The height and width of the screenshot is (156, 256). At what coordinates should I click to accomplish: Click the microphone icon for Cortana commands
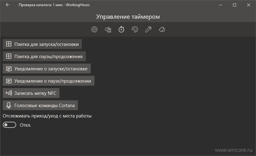click(x=9, y=105)
